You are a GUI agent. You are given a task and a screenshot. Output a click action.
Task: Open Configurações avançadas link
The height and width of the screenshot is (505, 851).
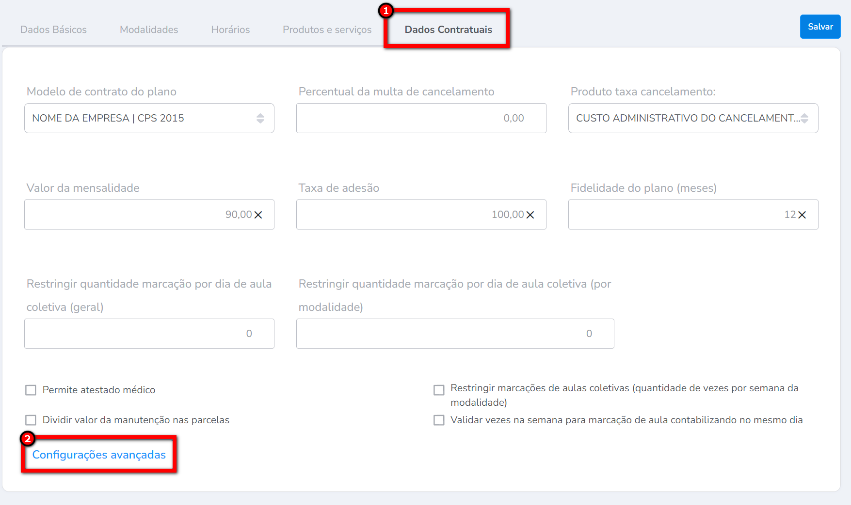coord(99,455)
